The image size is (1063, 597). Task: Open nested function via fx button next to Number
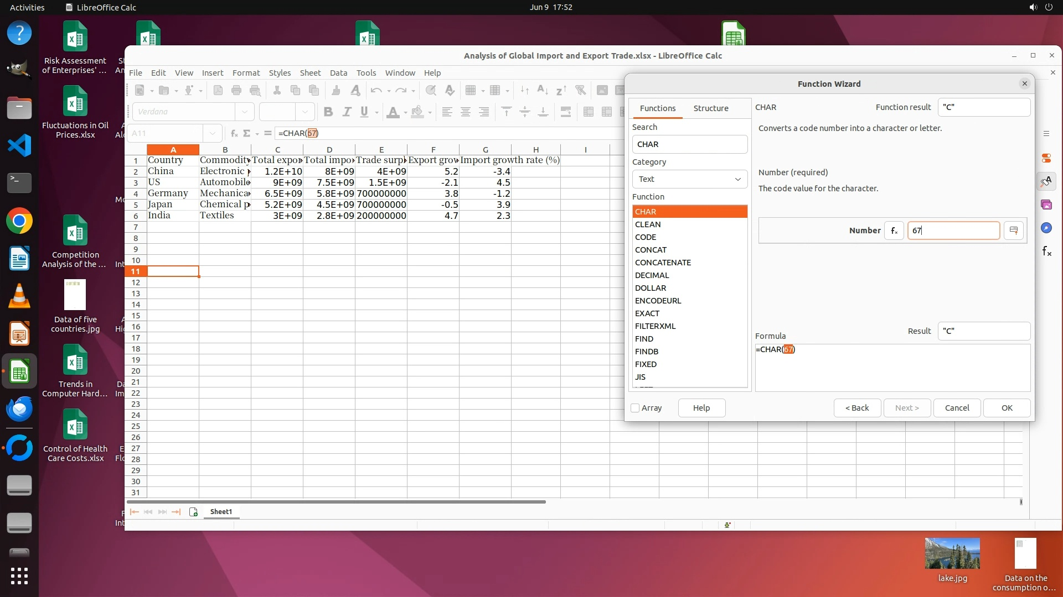[x=894, y=231]
